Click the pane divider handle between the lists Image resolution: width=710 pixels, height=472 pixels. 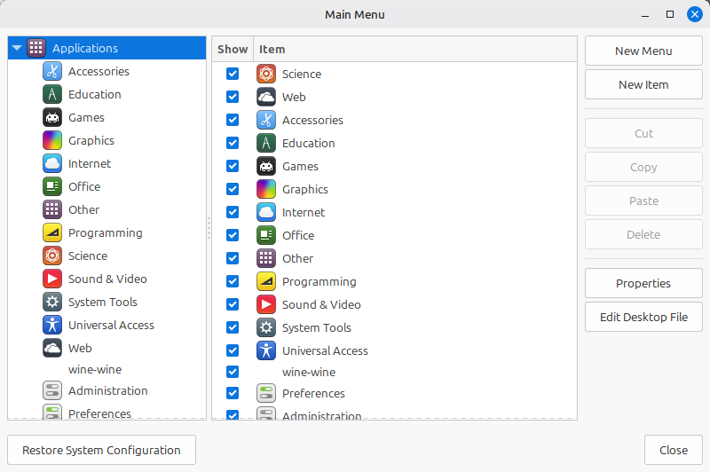[x=209, y=228]
